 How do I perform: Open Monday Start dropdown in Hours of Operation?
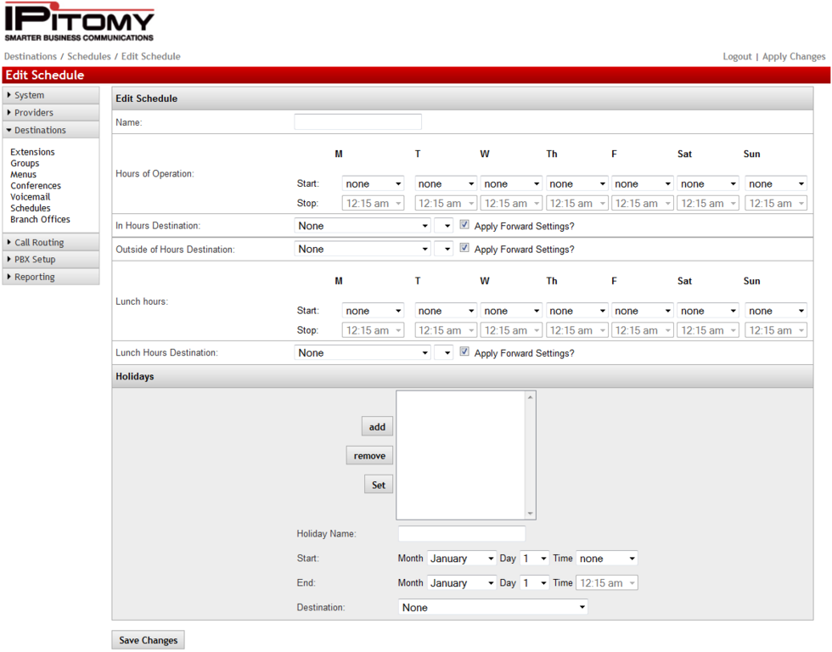[373, 183]
